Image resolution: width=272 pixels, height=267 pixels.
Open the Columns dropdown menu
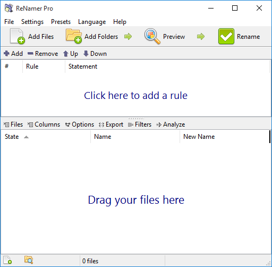(x=44, y=124)
